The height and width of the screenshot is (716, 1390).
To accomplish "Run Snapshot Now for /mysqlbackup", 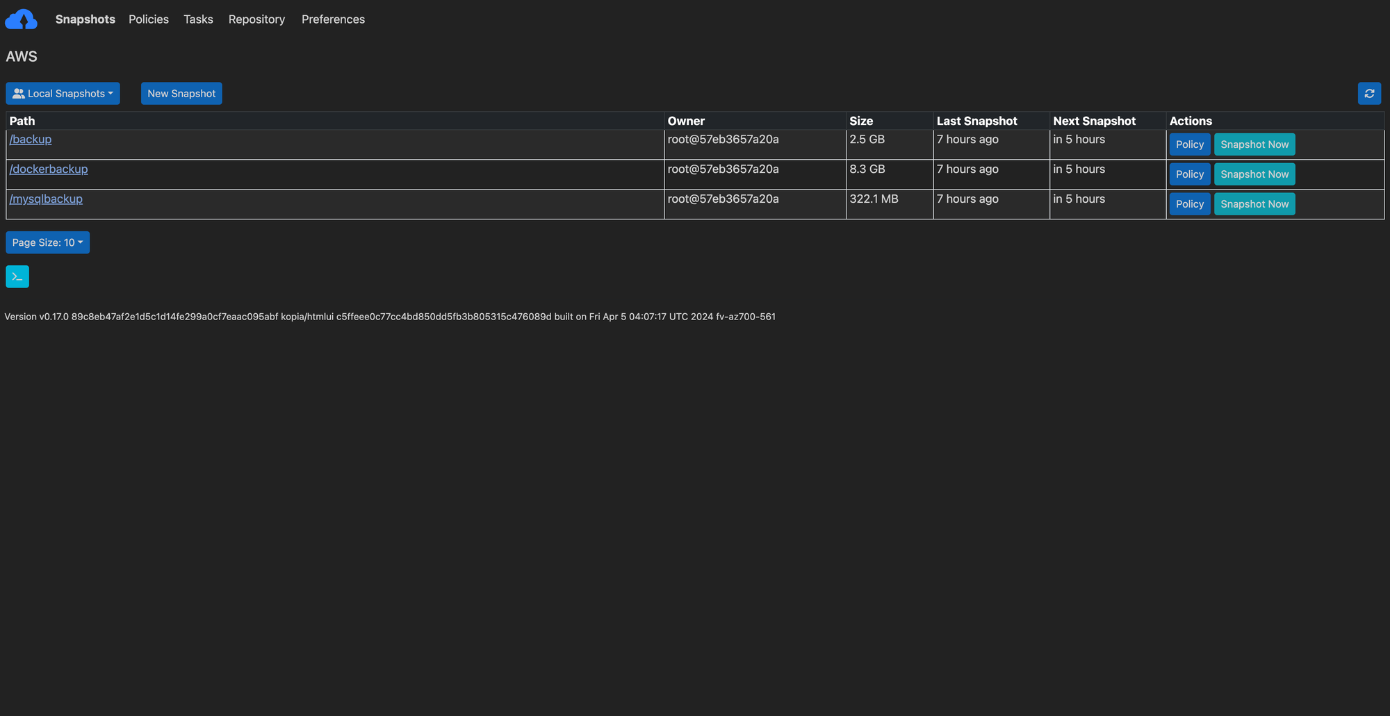I will (x=1254, y=203).
